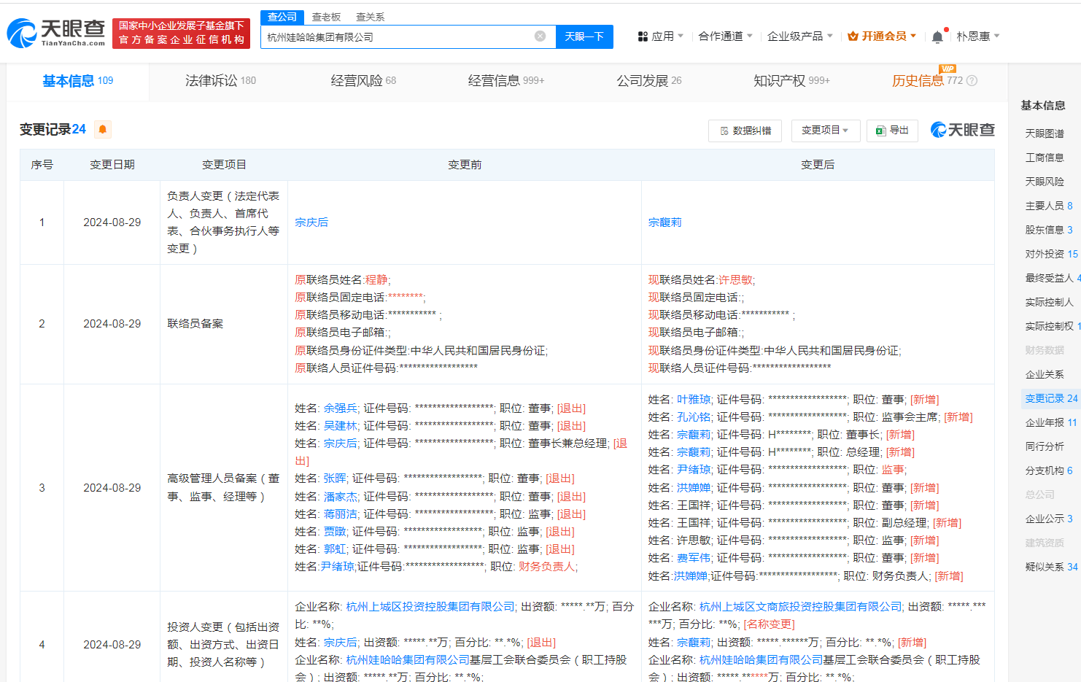Jump to 最终受益人 in the sidebar
1081x682 pixels.
click(1053, 278)
